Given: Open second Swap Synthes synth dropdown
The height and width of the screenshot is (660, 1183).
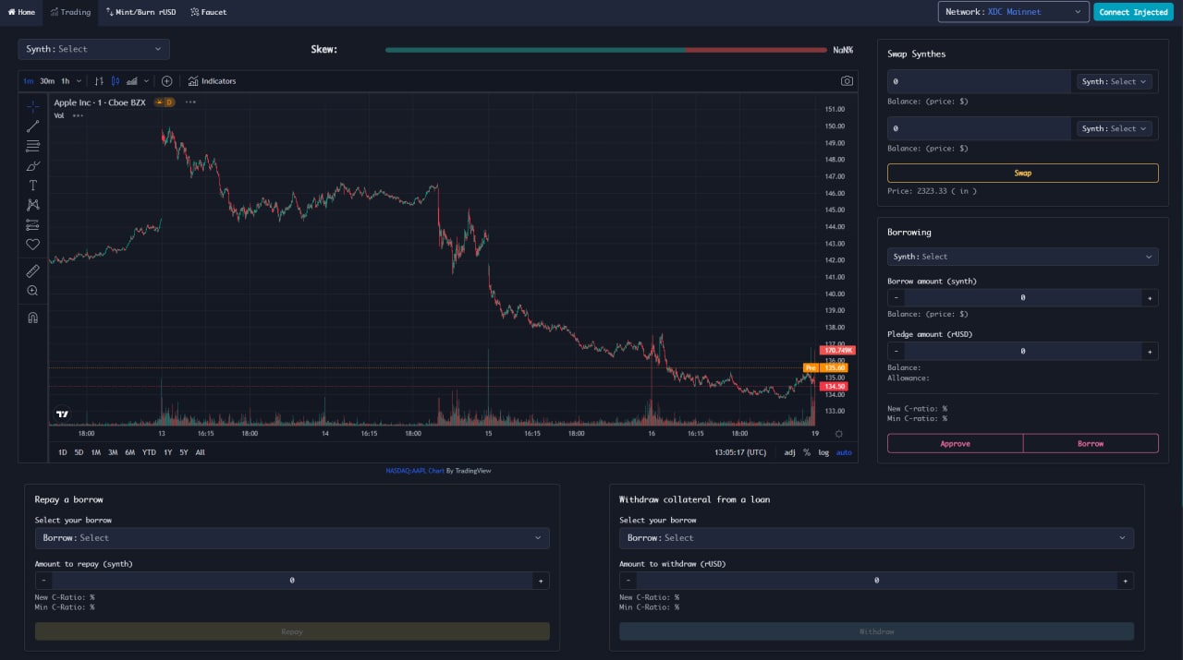Looking at the screenshot, I should pos(1115,128).
